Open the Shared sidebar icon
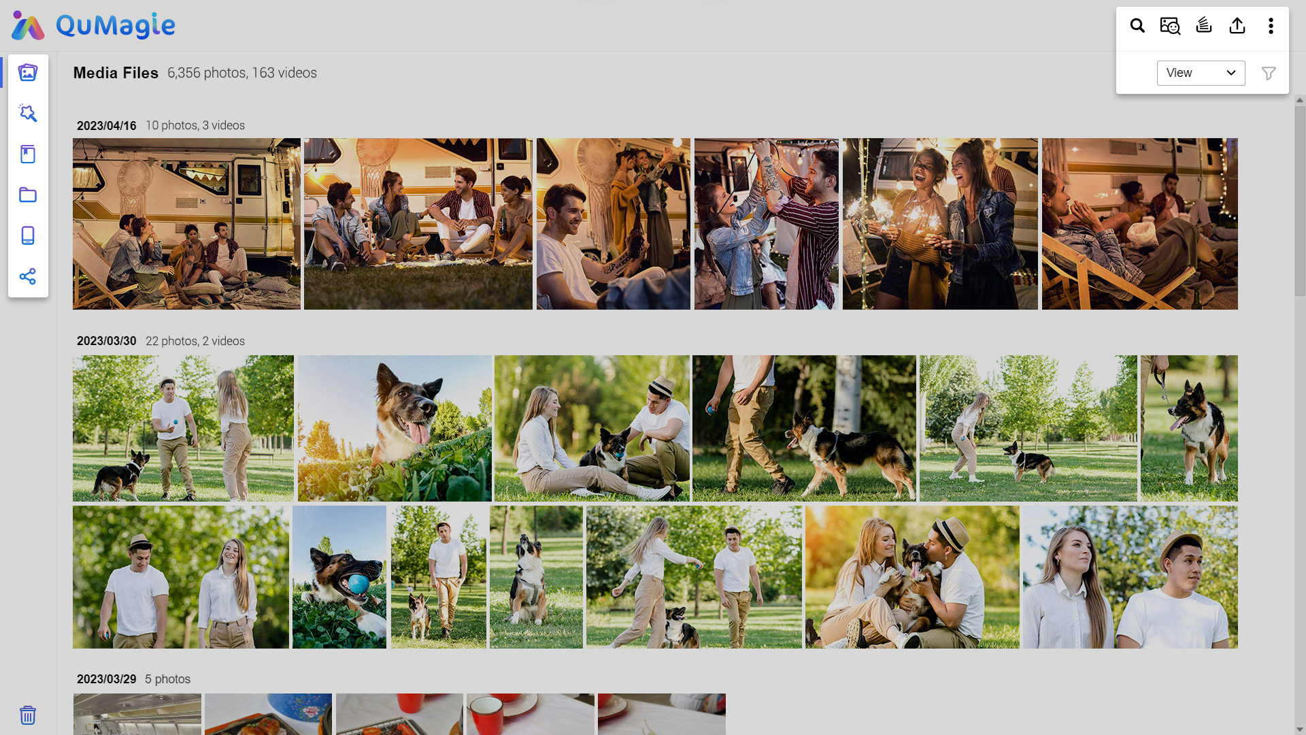Image resolution: width=1306 pixels, height=735 pixels. [28, 277]
